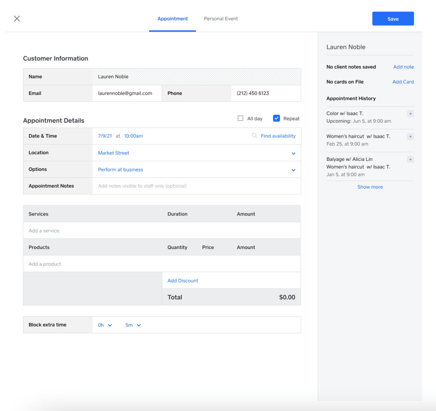Uncheck the Repeat checkbox
The width and height of the screenshot is (436, 411).
pos(276,118)
